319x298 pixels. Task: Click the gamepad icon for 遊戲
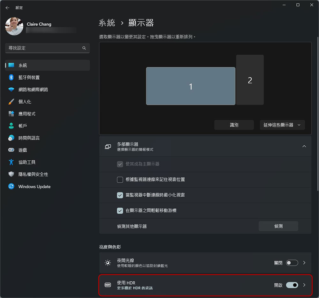point(11,150)
